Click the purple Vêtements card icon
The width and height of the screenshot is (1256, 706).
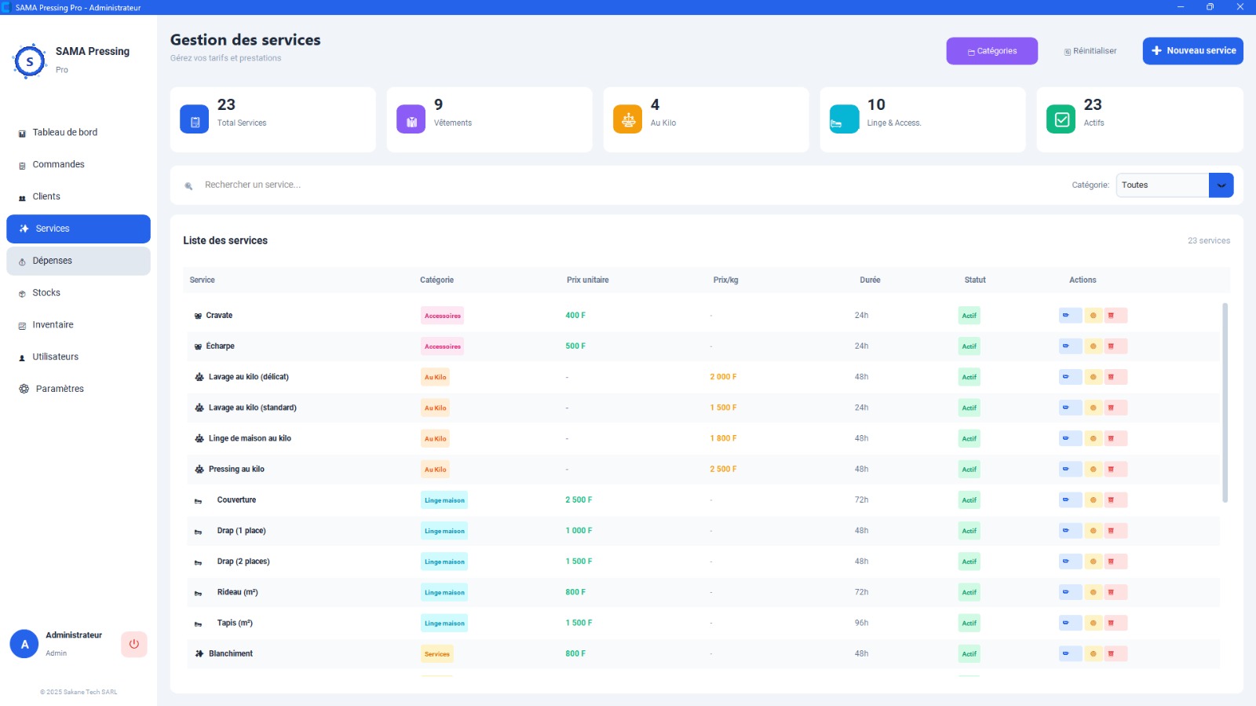(411, 119)
